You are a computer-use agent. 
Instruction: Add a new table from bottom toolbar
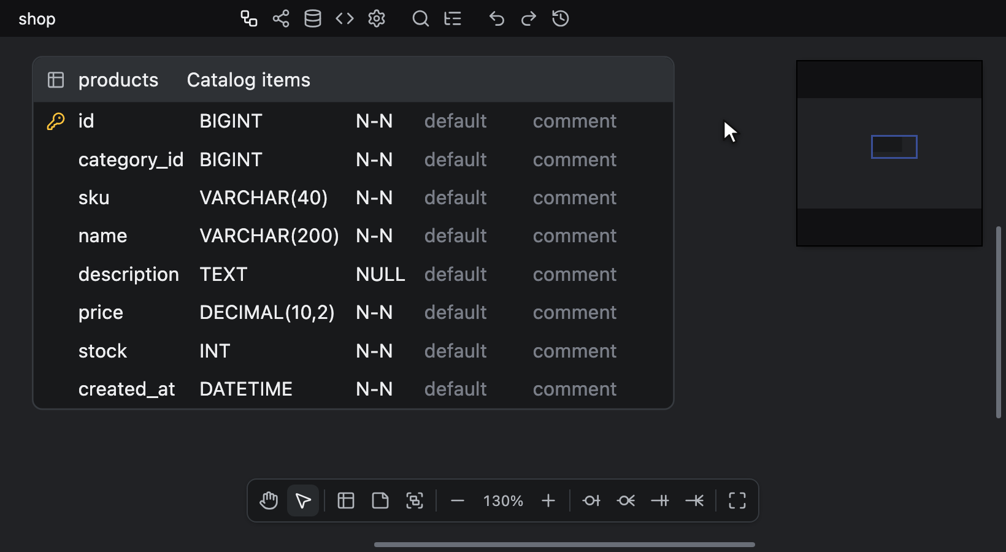pyautogui.click(x=346, y=500)
